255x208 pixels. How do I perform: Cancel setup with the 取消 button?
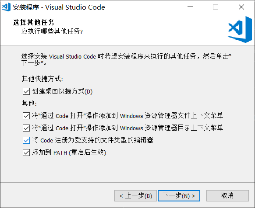tap(227, 196)
